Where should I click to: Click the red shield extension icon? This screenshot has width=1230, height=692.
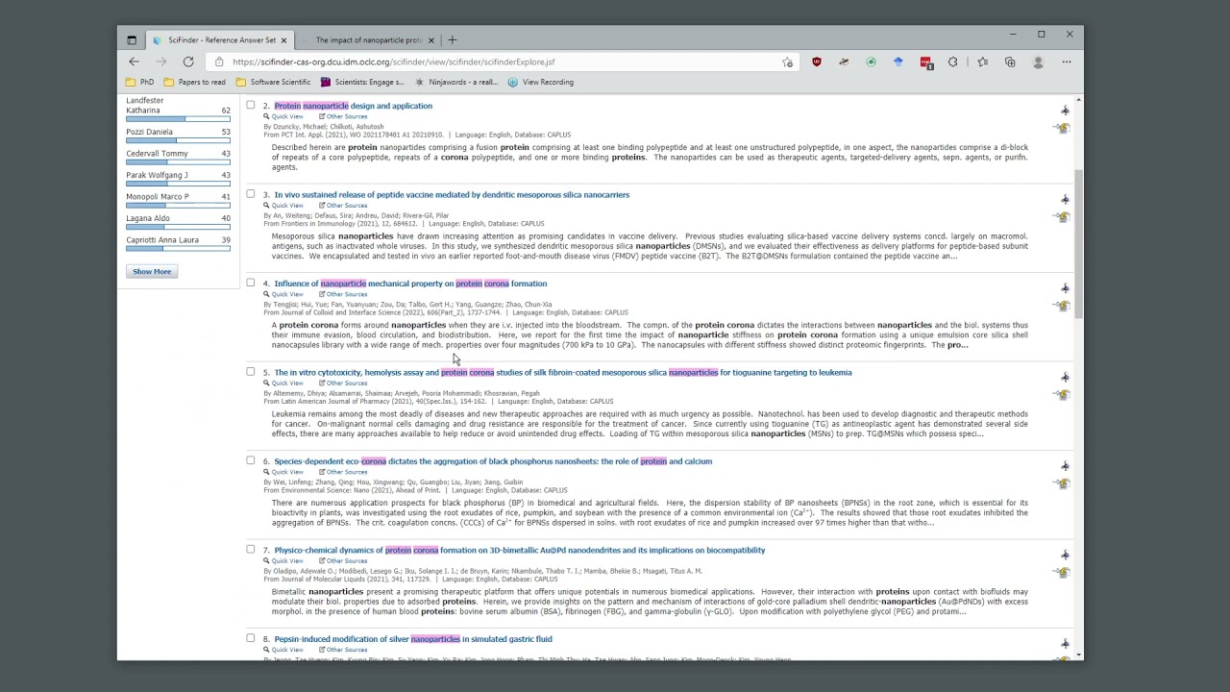click(817, 62)
